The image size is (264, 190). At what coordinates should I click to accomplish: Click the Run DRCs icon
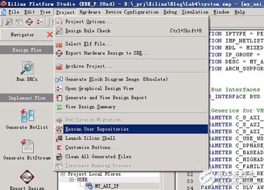coord(26,69)
